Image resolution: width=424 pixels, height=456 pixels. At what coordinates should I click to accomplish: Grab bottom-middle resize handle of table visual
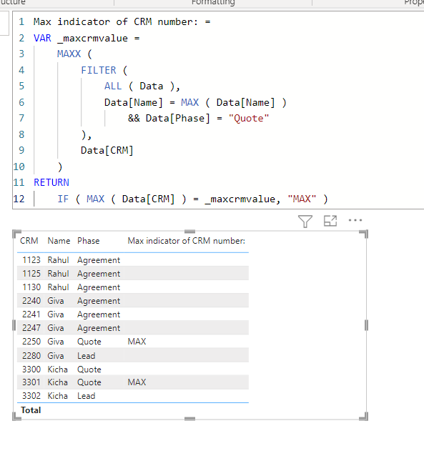click(x=189, y=419)
